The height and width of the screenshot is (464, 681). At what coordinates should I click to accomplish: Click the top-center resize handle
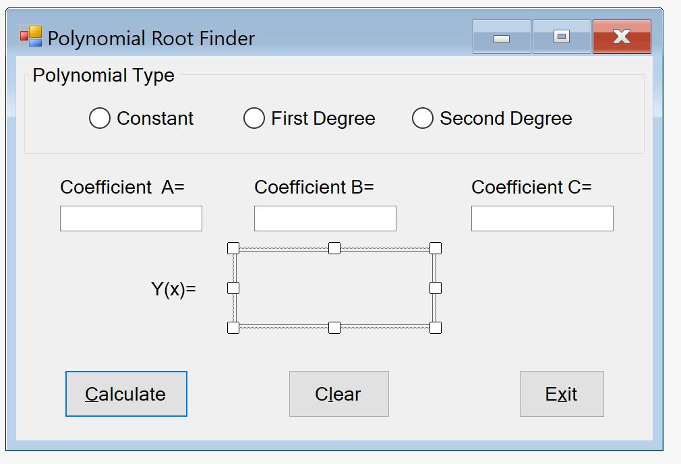pyautogui.click(x=334, y=248)
